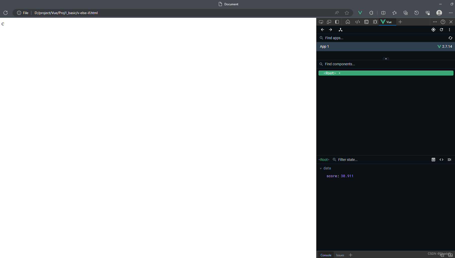Open DevTools Welcome home tab
Viewport: 455px width, 258px height.
tap(348, 22)
